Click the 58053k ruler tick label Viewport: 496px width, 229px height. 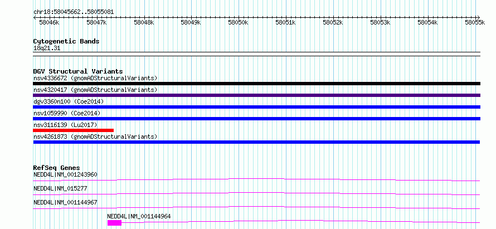coord(380,23)
